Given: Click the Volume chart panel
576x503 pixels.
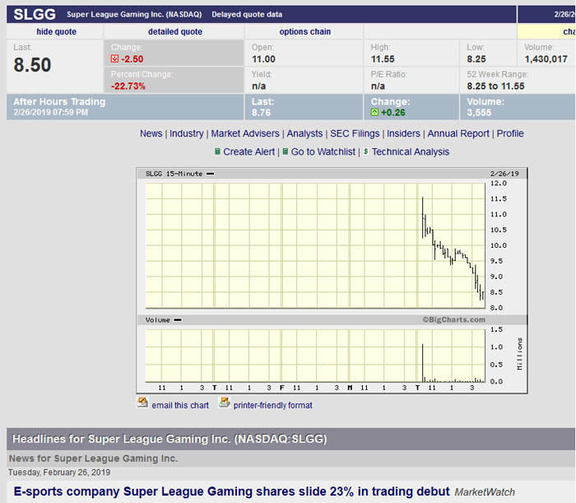Looking at the screenshot, I should 315,356.
